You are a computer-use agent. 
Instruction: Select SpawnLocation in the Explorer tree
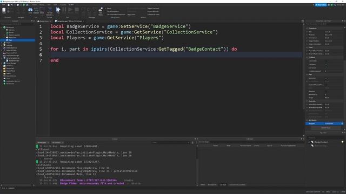[14, 35]
